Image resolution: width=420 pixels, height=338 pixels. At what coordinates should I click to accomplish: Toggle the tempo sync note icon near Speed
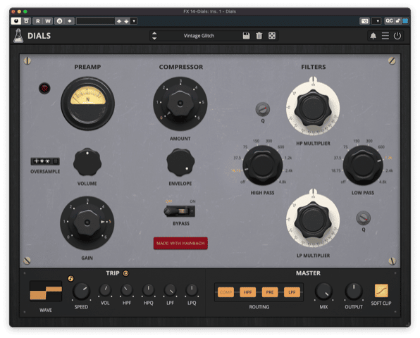click(70, 279)
